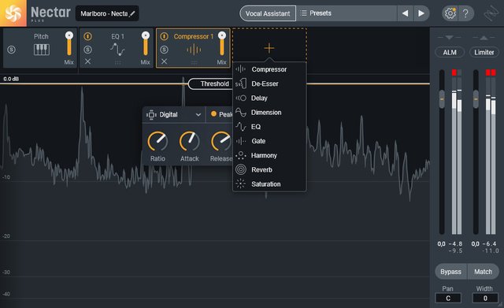This screenshot has width=504, height=308.
Task: Click the input gain fader
Action: coord(442,99)
